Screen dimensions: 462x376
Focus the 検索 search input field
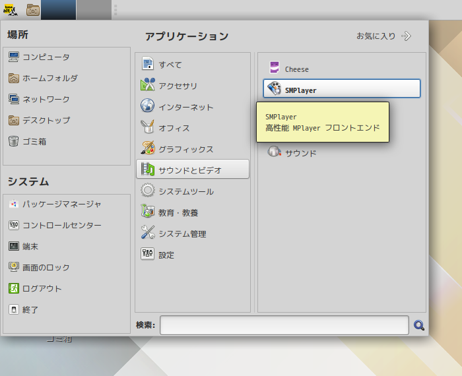(x=284, y=325)
